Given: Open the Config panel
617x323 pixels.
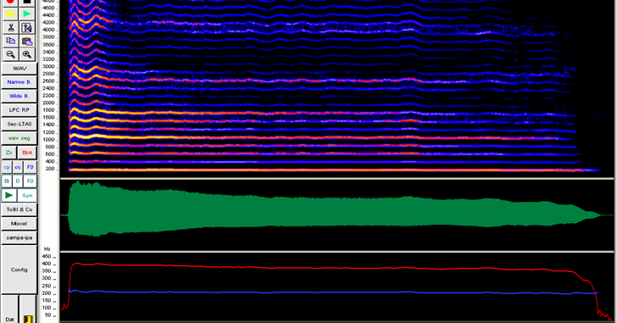Looking at the screenshot, I should 20,270.
